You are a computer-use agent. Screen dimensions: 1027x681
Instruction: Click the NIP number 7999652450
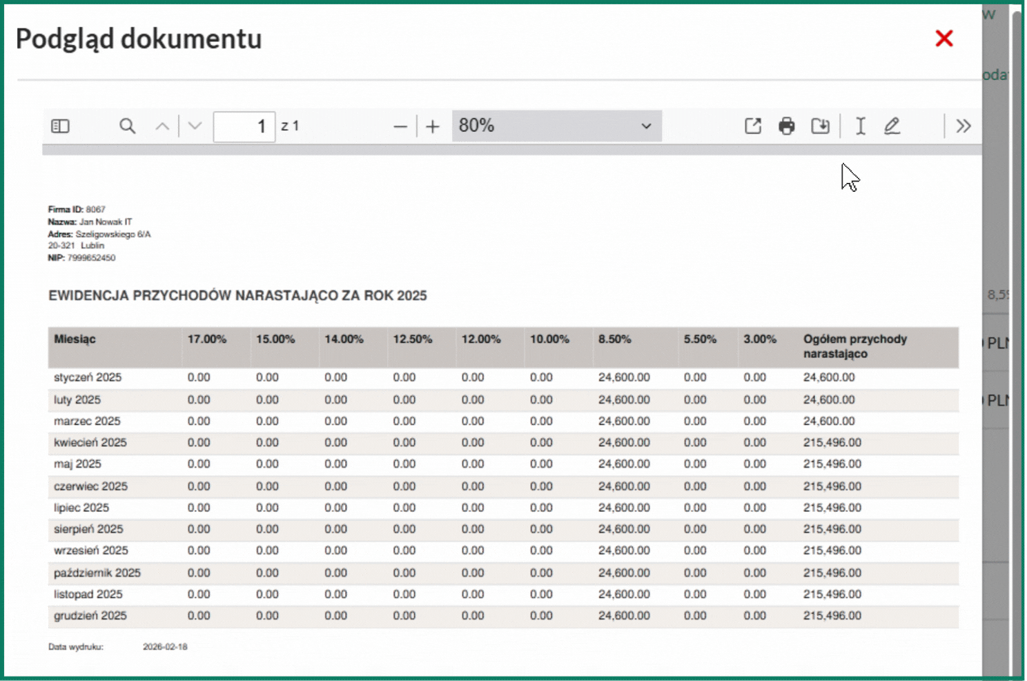[91, 258]
